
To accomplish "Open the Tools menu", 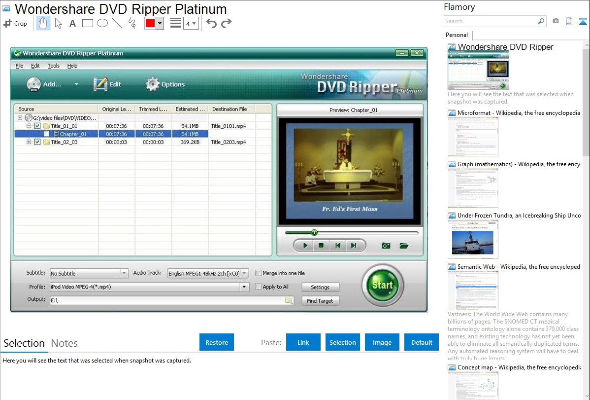I will [x=53, y=66].
